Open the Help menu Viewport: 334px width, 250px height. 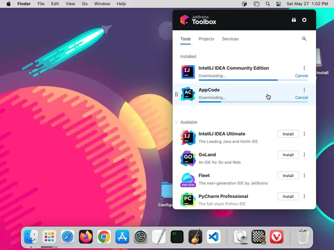coord(121,4)
